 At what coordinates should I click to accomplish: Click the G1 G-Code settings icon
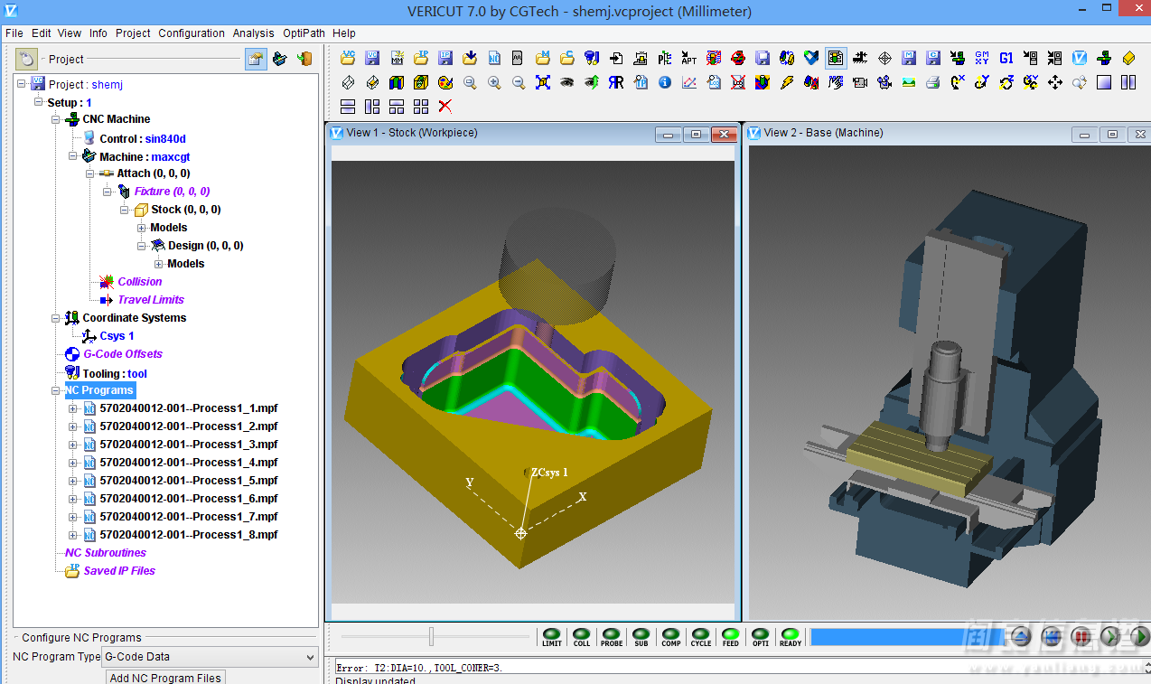(1006, 58)
